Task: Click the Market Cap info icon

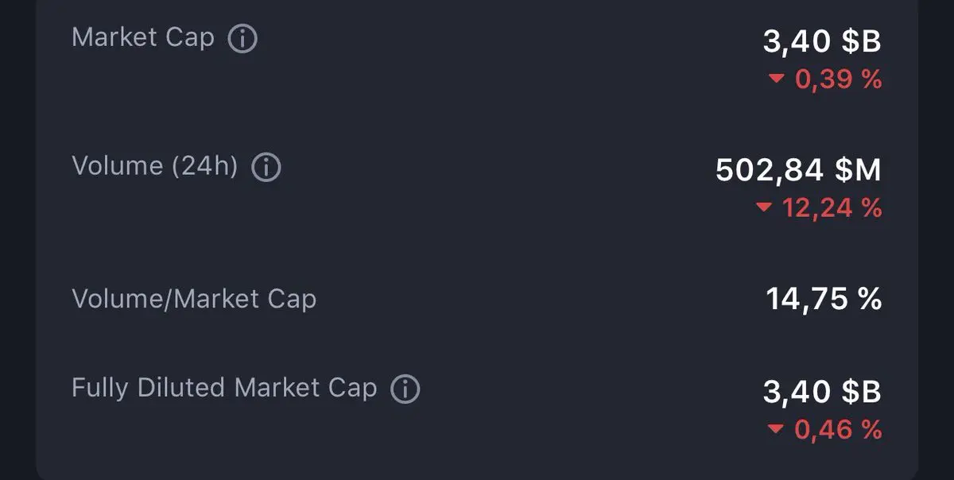Action: (242, 39)
